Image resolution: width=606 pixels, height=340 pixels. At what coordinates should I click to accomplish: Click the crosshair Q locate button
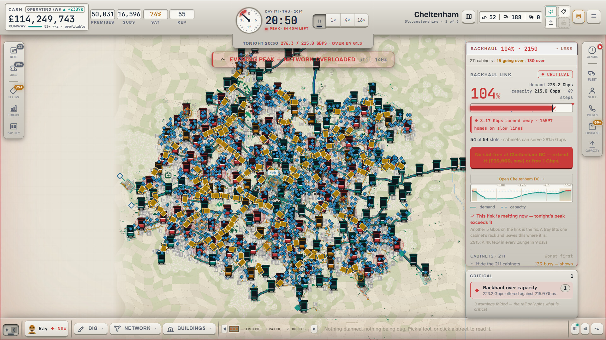point(11,330)
